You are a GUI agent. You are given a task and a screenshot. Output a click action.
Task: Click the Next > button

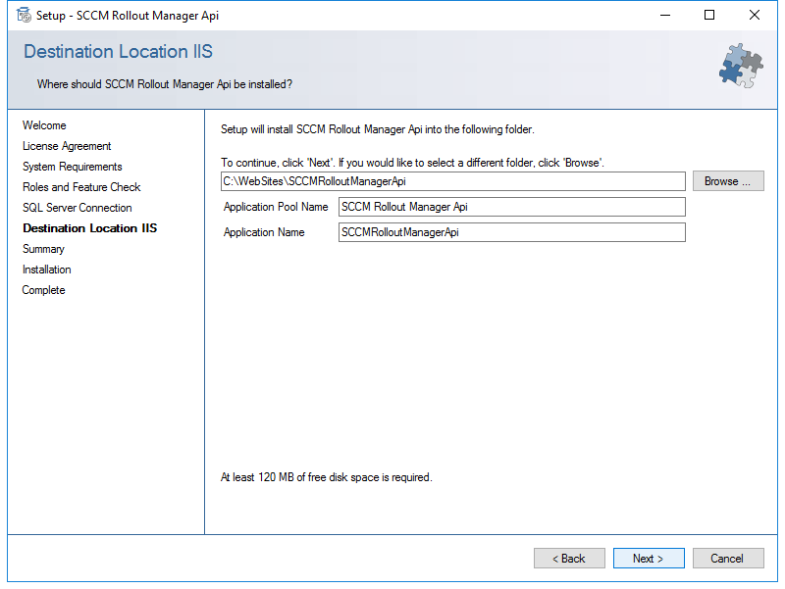click(x=649, y=558)
